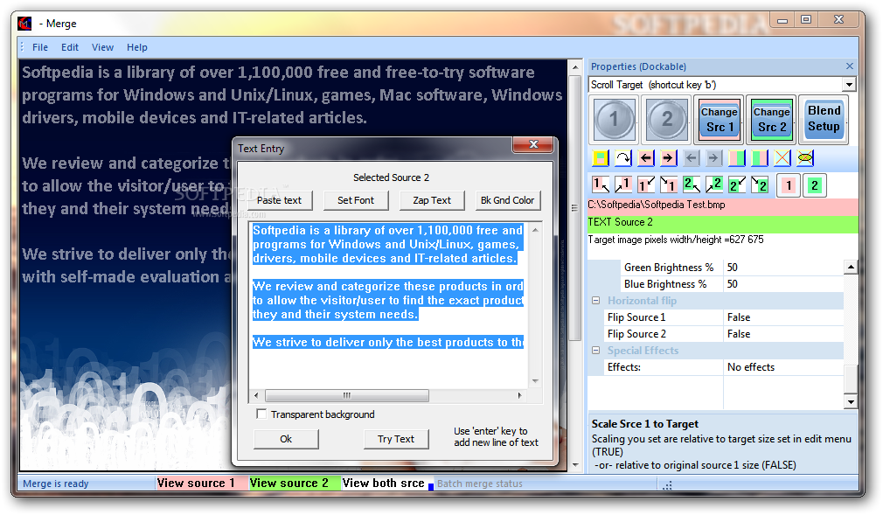
Task: Click the text box scroll down arrow
Action: 535,381
